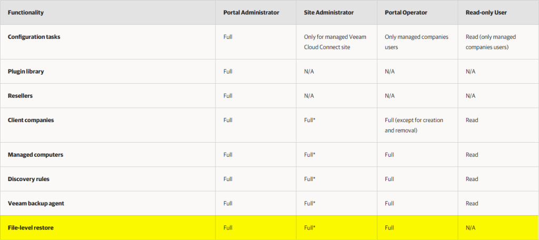This screenshot has width=539, height=240.
Task: Click 'Read (only managed companies users)' cell
Action: pos(491,41)
